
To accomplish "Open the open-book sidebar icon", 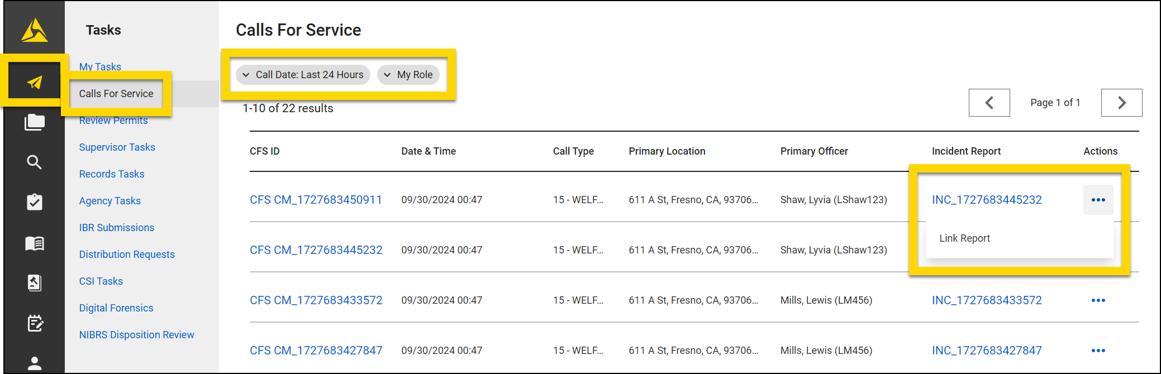I will point(35,243).
